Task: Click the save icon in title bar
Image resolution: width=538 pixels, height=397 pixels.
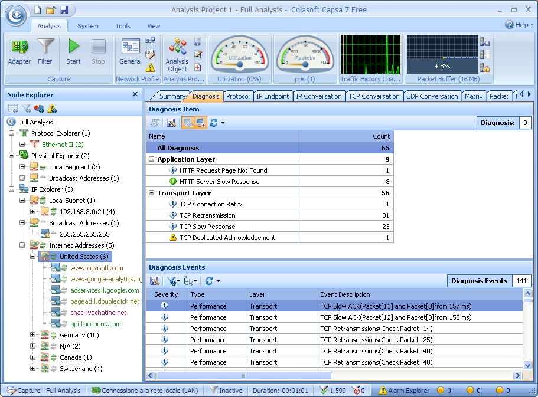Action: click(x=64, y=10)
